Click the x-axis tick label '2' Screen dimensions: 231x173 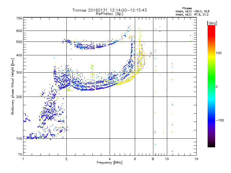coord(66,159)
